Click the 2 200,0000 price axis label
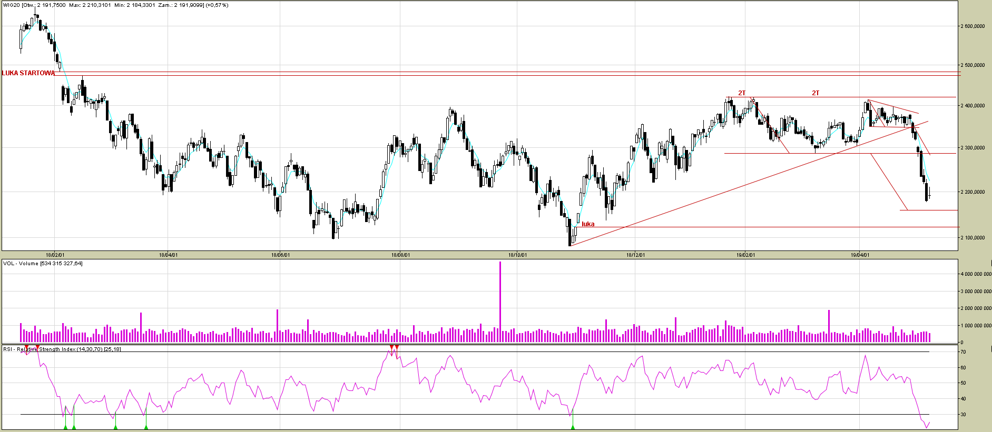This screenshot has width=992, height=432. coord(973,192)
